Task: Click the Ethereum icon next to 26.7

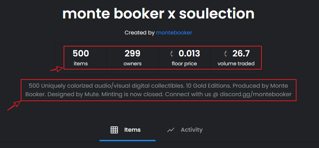Action: 226,54
